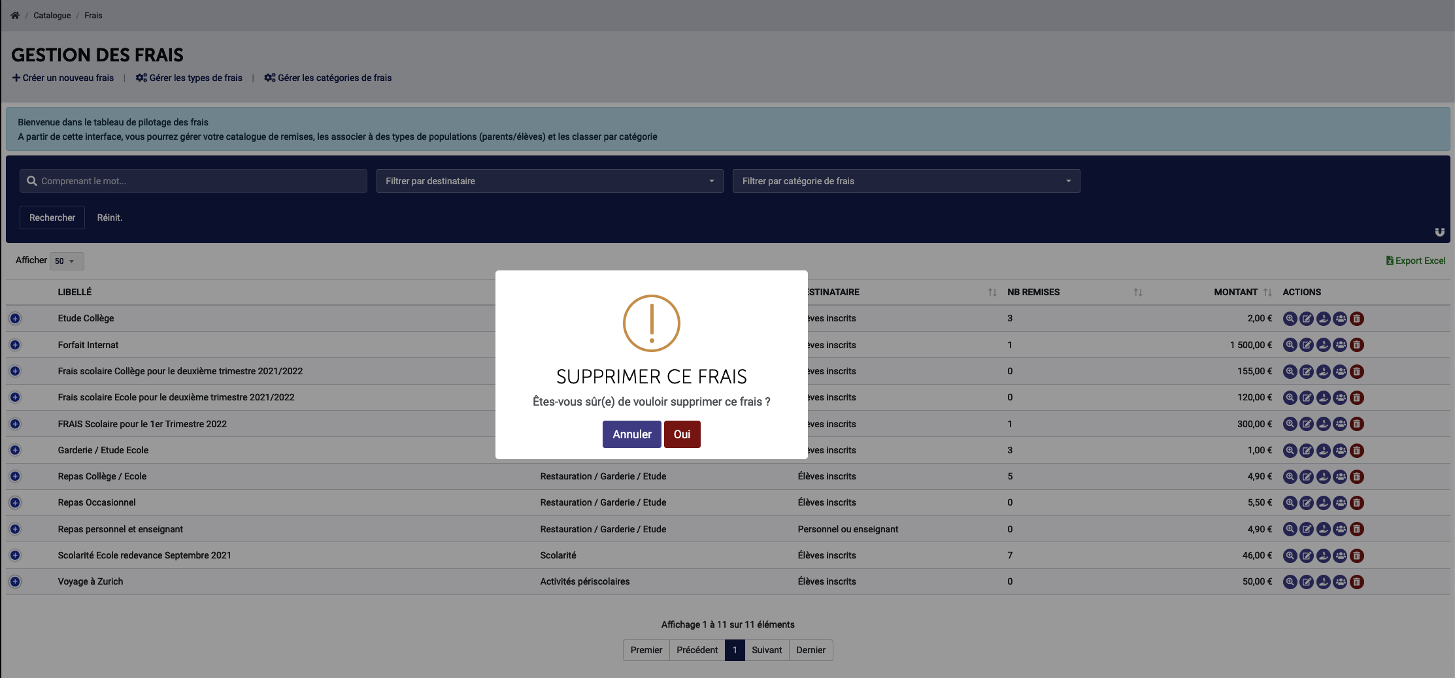Open the Catalogue breadcrumb link

(x=52, y=16)
